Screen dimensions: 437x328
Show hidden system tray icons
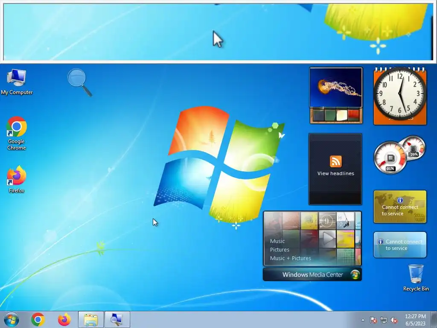pyautogui.click(x=363, y=320)
